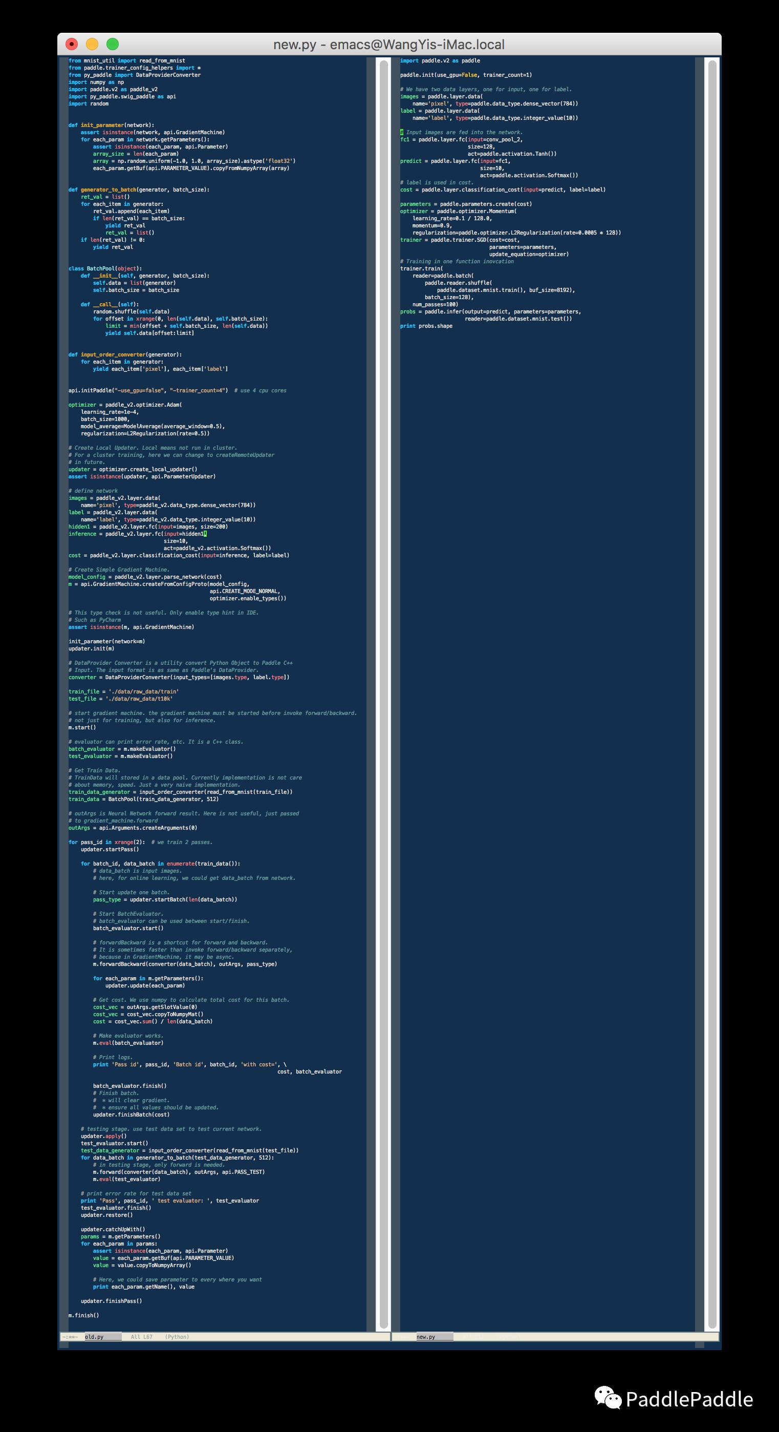Click the 'parameters = paddle.parameters.create(cost)' line

466,204
